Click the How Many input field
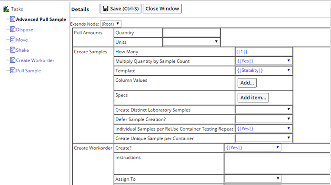The image size is (331, 185). (264, 52)
